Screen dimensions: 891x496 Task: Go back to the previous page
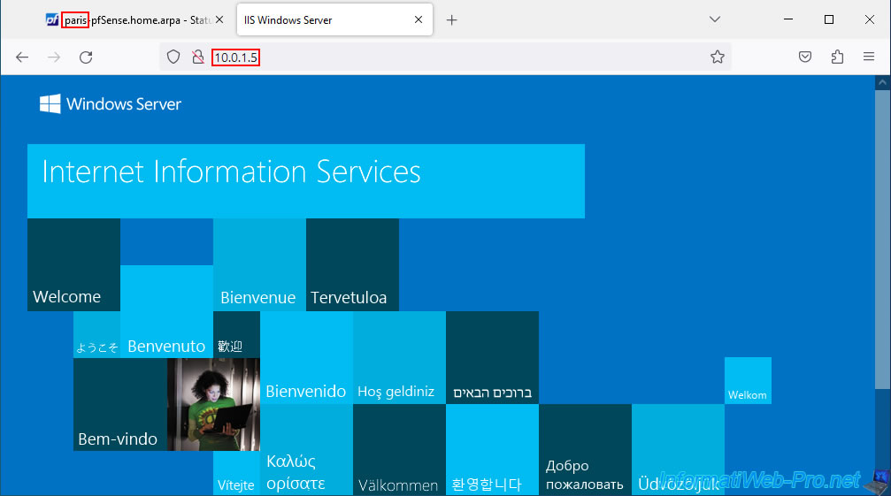click(22, 57)
